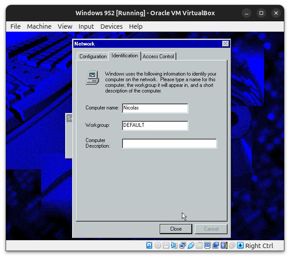The width and height of the screenshot is (290, 258).
Task: Click the USB devices status icon
Action: [191, 245]
